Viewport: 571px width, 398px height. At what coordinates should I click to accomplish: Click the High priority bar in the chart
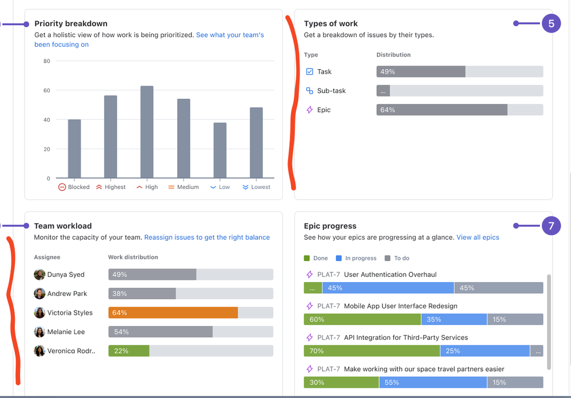click(x=147, y=132)
